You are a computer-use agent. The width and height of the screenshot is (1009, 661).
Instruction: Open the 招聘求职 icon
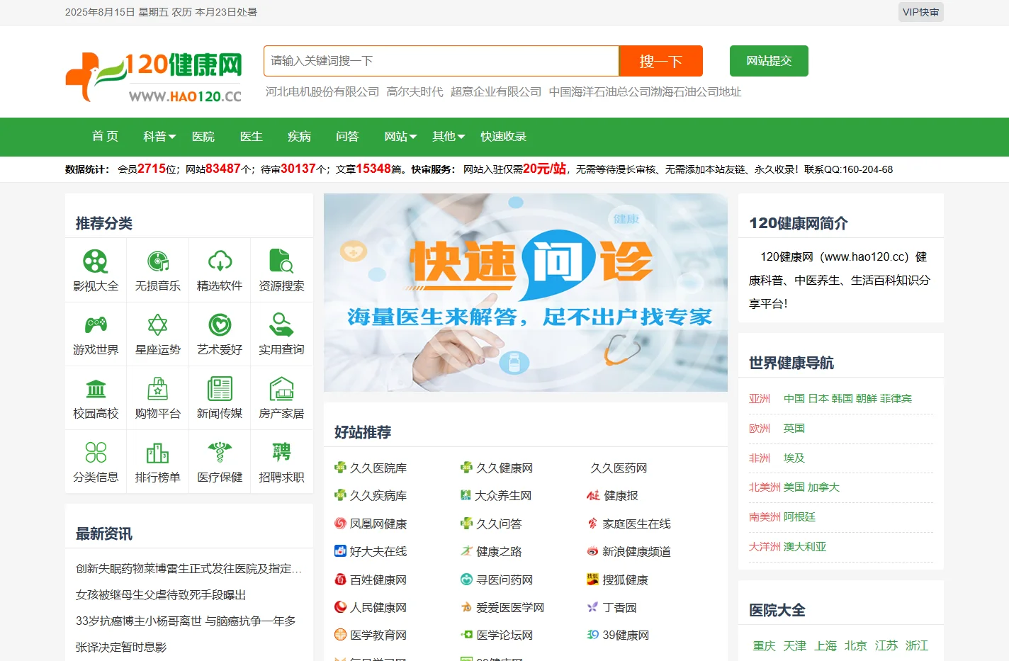point(281,453)
